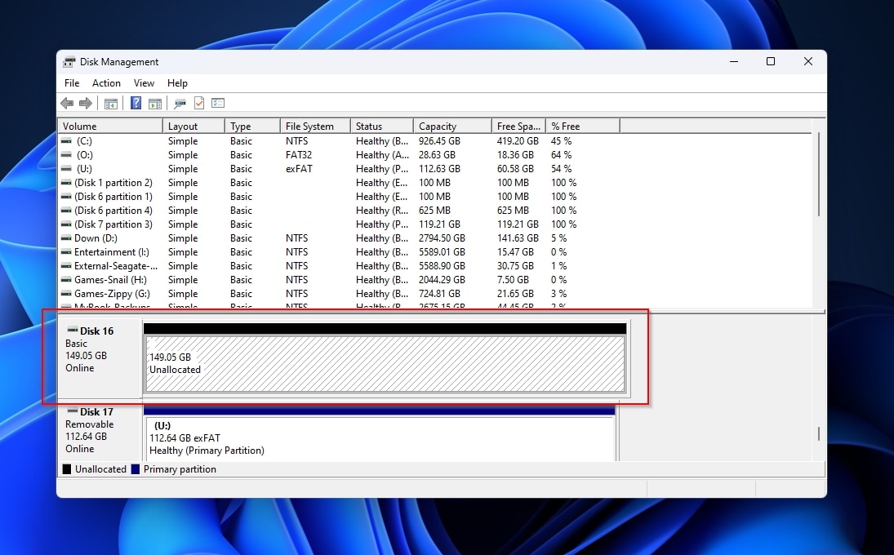Viewport: 894px width, 555px height.
Task: Click the 7.50 GB free space cell
Action: coord(513,280)
